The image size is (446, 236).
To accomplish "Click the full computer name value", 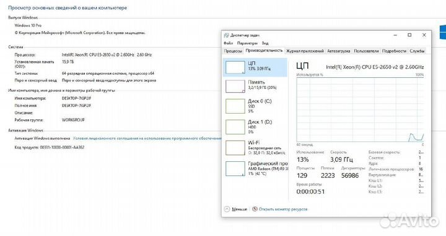I will coord(77,106).
